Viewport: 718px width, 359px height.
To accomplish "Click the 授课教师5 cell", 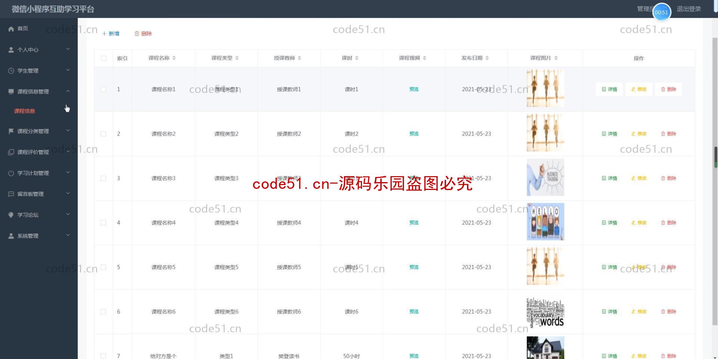I will point(289,267).
